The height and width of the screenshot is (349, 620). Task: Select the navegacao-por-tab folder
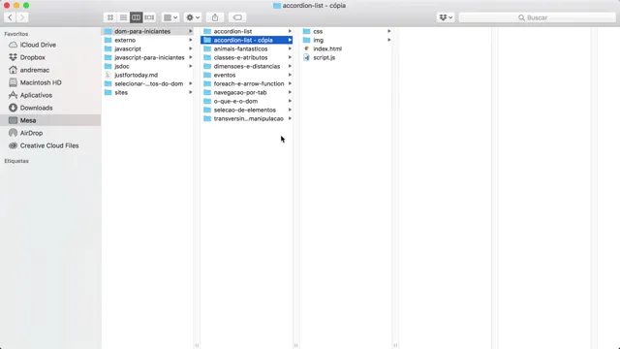click(x=247, y=92)
